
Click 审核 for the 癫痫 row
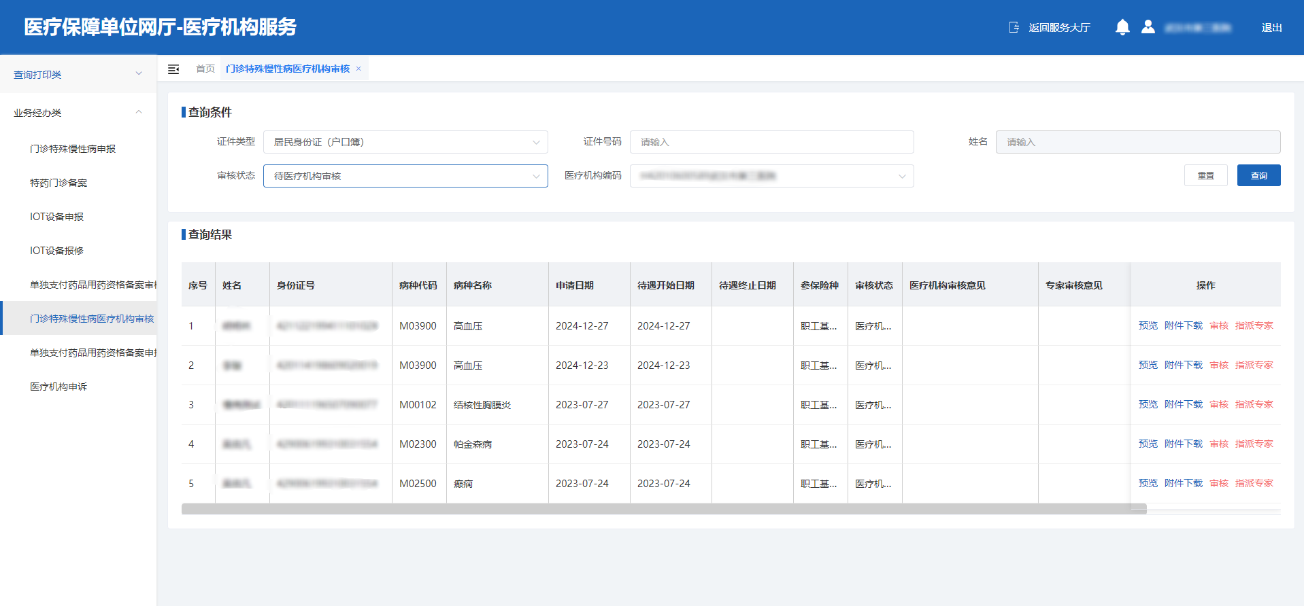(x=1219, y=483)
